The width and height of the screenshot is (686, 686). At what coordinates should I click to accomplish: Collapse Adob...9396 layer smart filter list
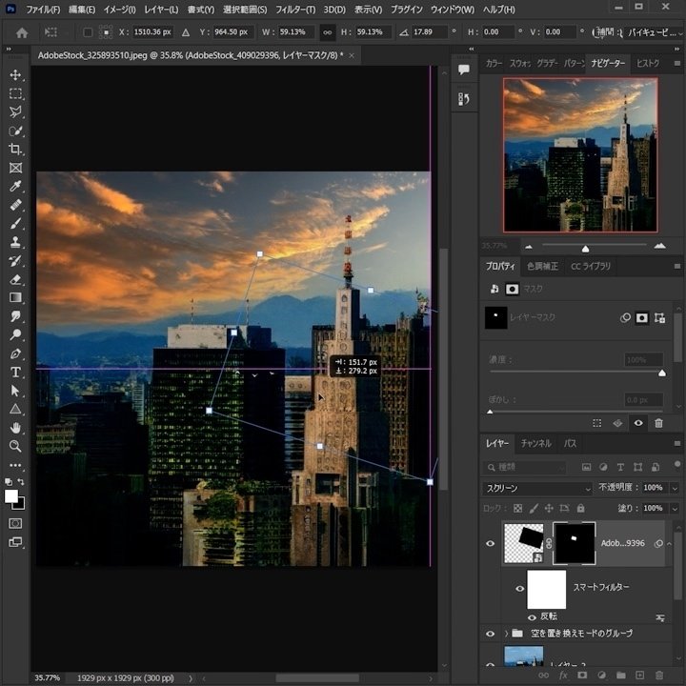click(x=670, y=544)
